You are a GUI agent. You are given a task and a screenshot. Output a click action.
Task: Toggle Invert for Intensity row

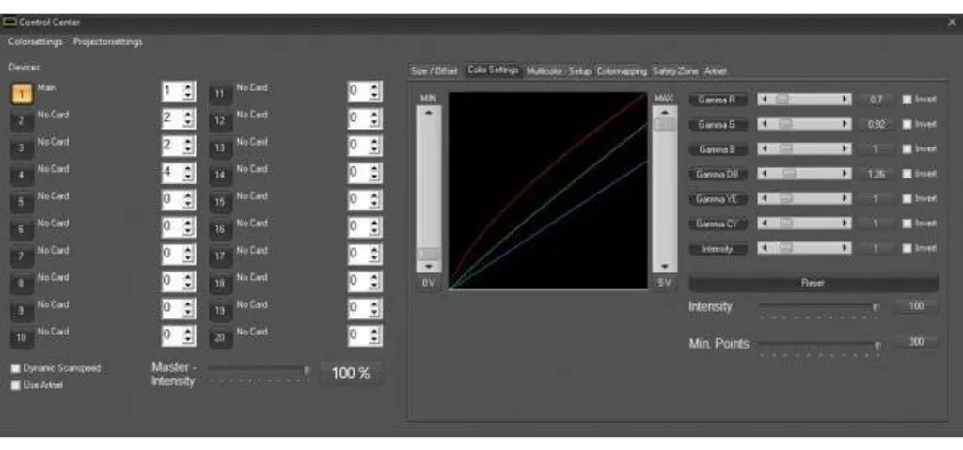coord(907,248)
